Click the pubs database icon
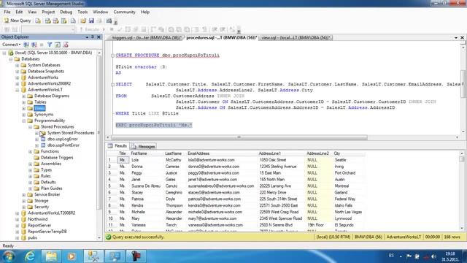This screenshot has width=467, height=263. 23,237
